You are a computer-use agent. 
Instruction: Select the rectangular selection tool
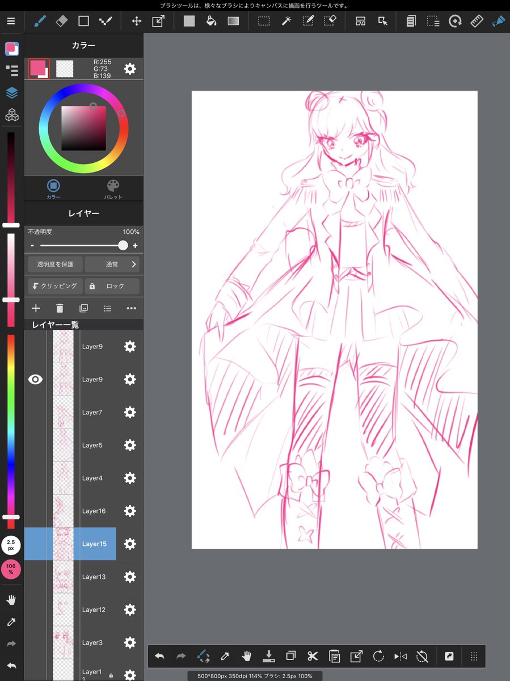264,21
